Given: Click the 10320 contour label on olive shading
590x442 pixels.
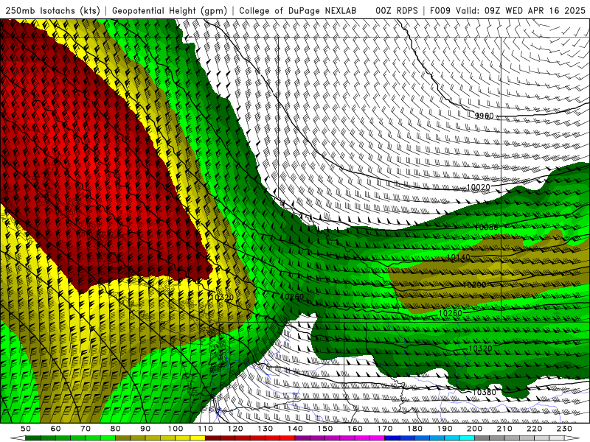Looking at the screenshot, I should (222, 298).
